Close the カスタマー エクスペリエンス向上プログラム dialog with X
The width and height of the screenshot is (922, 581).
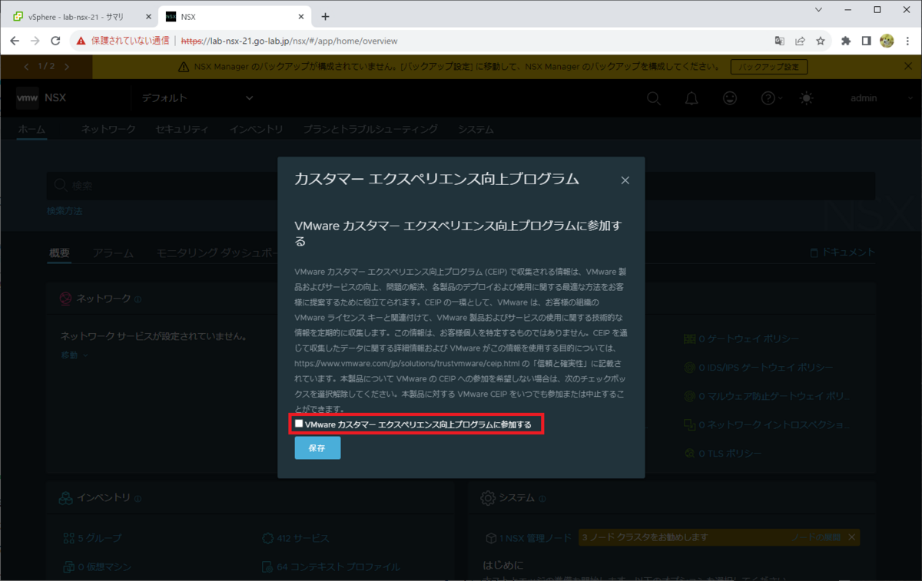(x=625, y=180)
